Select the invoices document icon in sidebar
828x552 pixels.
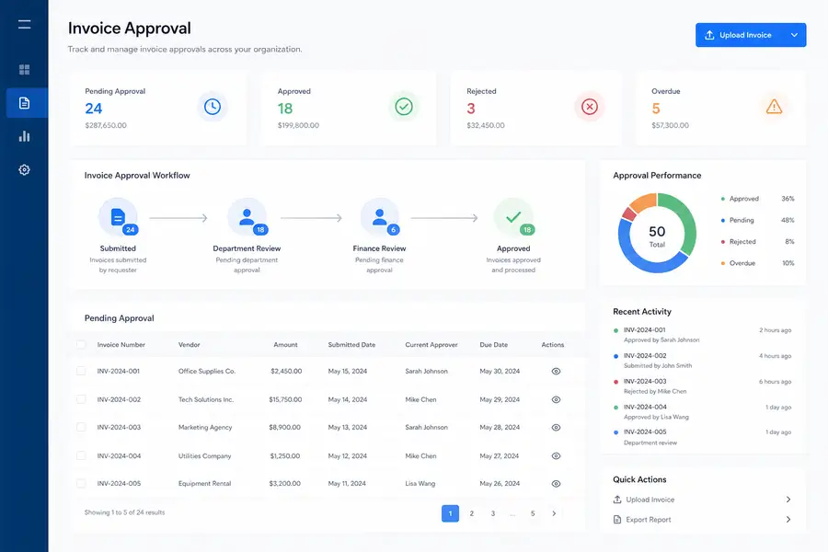coord(24,103)
